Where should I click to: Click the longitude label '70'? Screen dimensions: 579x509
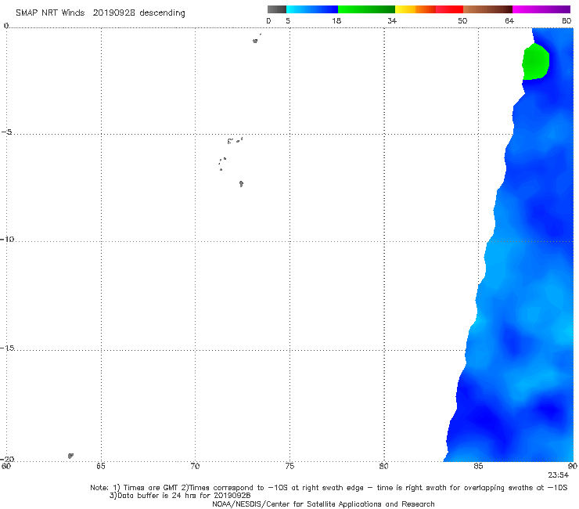195,467
